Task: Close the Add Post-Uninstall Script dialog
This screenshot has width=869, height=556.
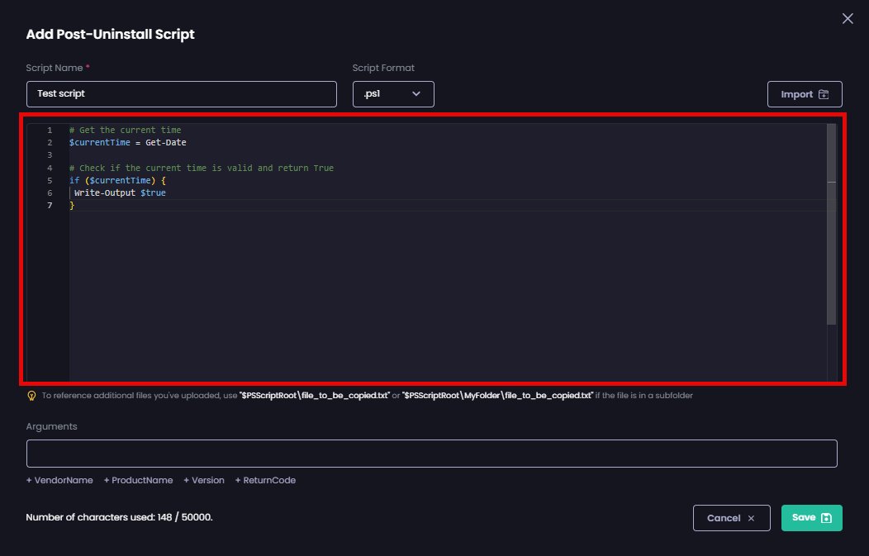Action: (848, 18)
